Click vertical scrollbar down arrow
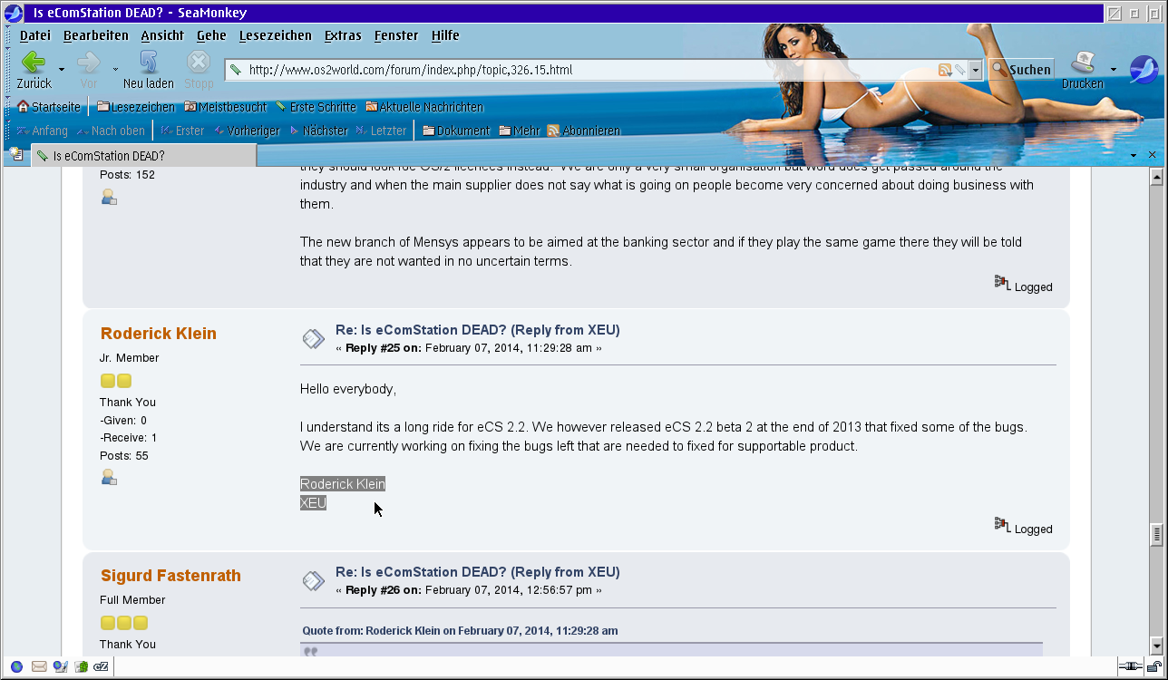The width and height of the screenshot is (1168, 680). (1156, 646)
